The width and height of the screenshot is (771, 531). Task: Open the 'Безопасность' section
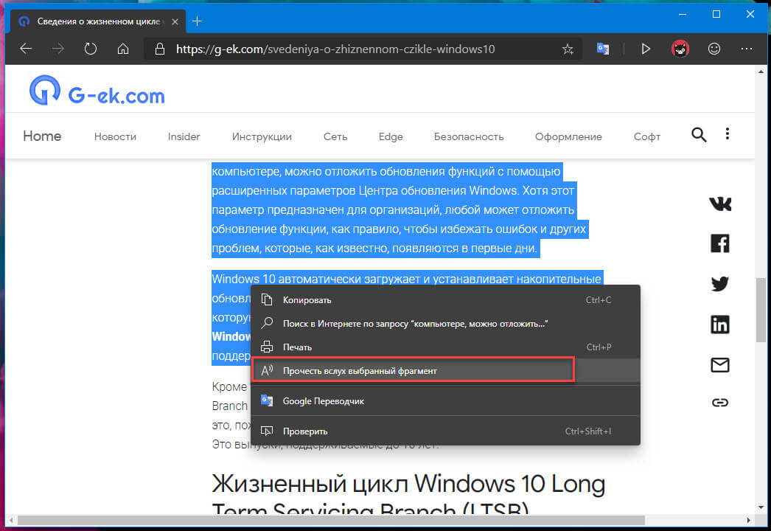[469, 137]
